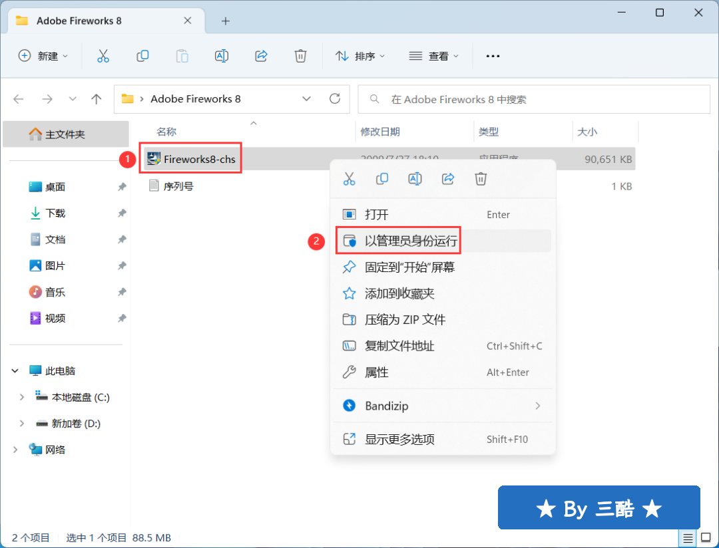Click the search box for Adobe Fireworks 8
Viewport: 719px width, 548px height.
pyautogui.click(x=534, y=100)
